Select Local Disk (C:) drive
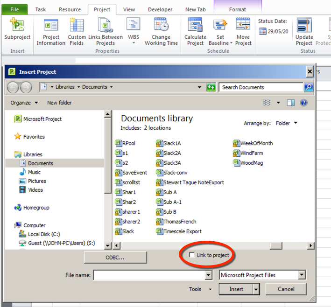Image resolution: width=331 pixels, height=307 pixels. (40, 234)
